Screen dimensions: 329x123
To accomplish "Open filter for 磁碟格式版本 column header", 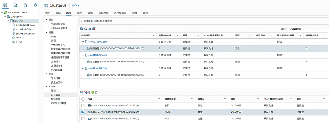I will [325, 36].
